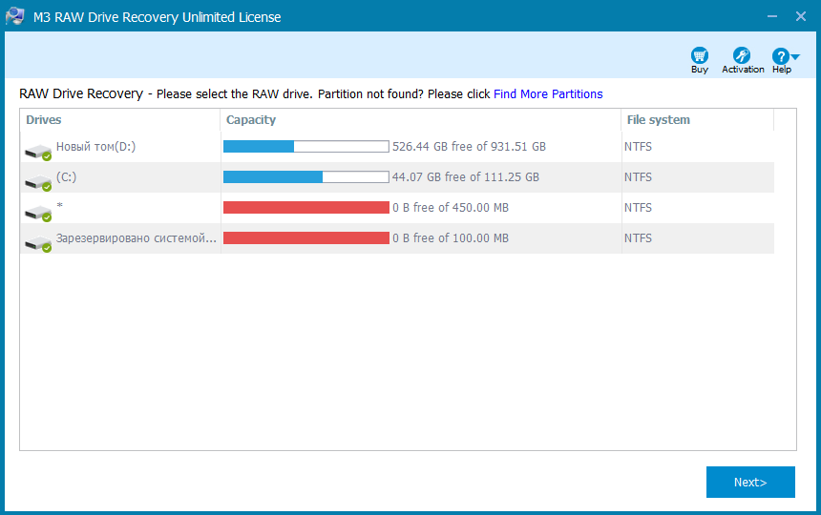Click NTFS cell in the 450.00 MB row
Viewport: 821px width, 515px height.
click(x=638, y=208)
